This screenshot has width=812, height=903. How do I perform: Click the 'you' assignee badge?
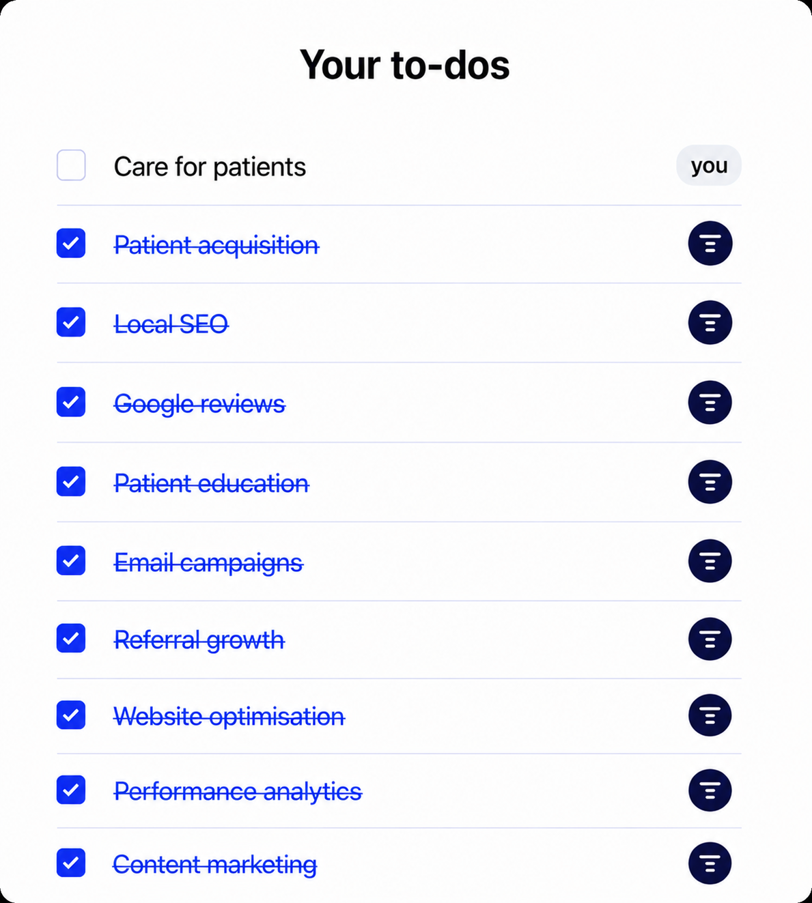point(709,165)
